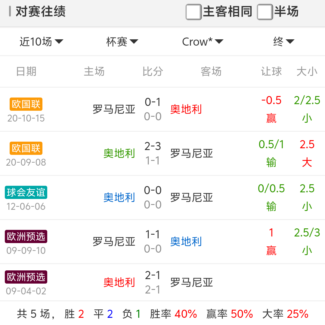Open the Crow* company dropdown
Viewport: 325px width, 325px height.
click(x=203, y=42)
